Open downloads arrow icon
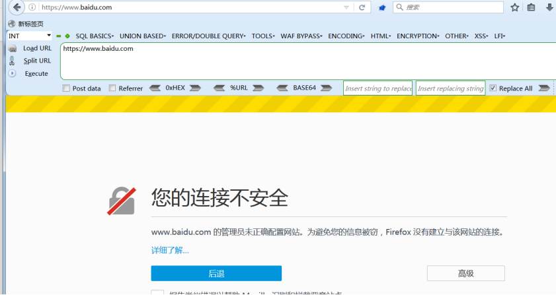This screenshot has height=295, width=556. [549, 7]
